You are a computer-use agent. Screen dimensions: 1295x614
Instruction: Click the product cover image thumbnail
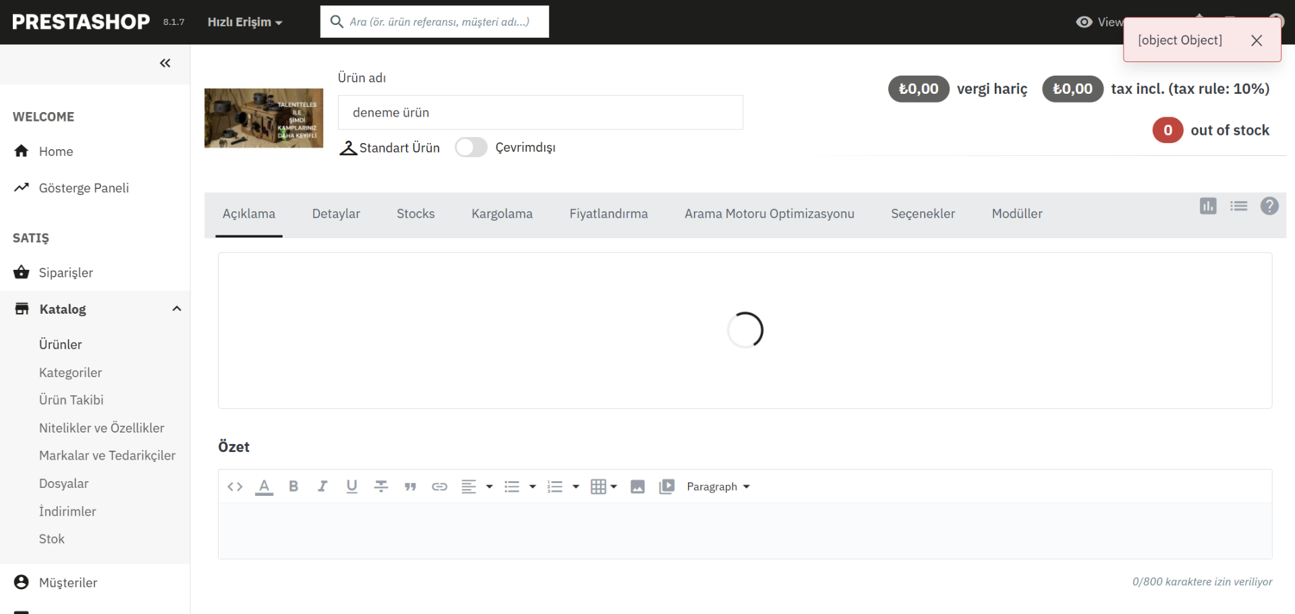pos(264,118)
